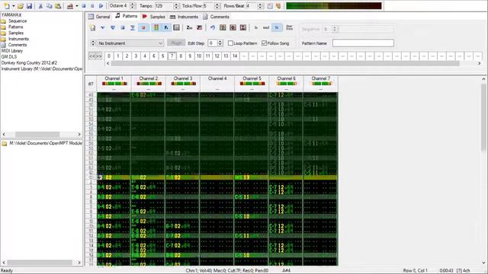Stop pattern playback in pattern toolbar
The height and width of the screenshot is (274, 488).
pyautogui.click(x=123, y=27)
